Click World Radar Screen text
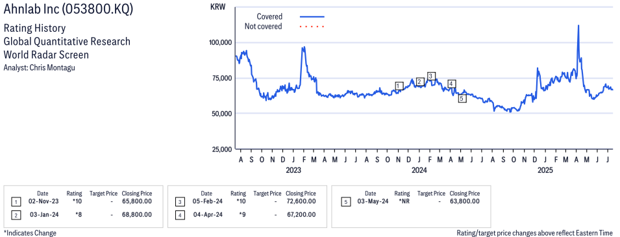 click(x=46, y=55)
